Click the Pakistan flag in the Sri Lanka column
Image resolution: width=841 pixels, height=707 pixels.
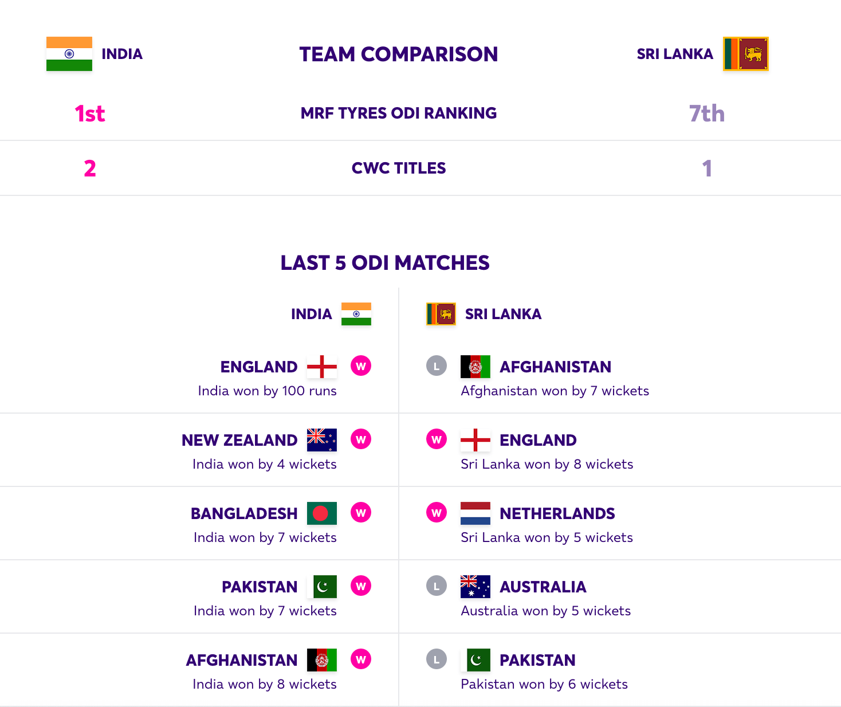475,660
